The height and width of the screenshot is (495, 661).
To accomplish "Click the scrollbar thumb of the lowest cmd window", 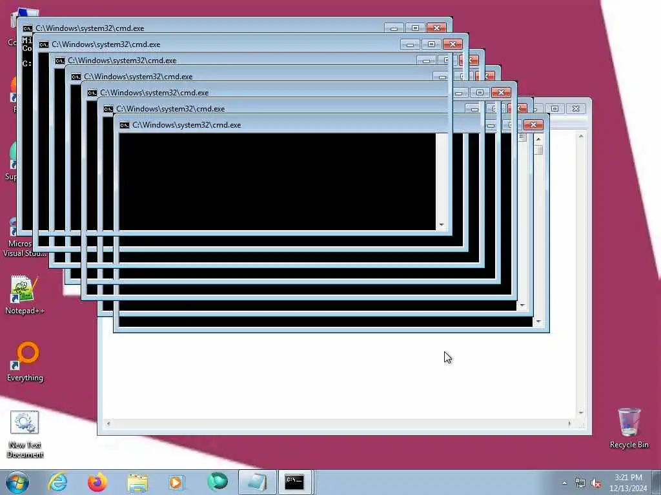I will (x=538, y=150).
